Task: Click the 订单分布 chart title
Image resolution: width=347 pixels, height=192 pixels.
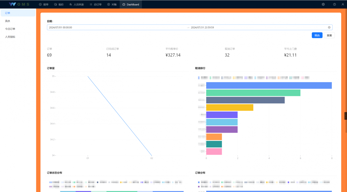Action: coord(200,173)
